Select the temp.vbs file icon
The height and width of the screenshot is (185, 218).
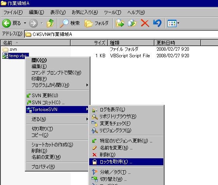[x=5, y=56]
